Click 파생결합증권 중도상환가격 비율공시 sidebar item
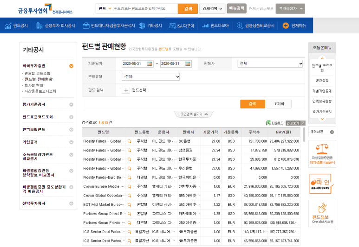Screen dimensions: 359x247 point(44,189)
